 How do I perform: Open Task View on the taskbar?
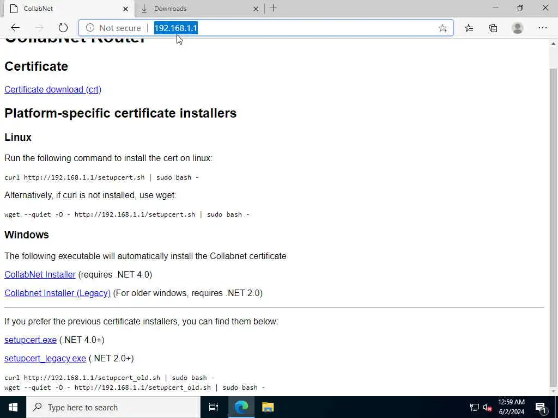214,407
